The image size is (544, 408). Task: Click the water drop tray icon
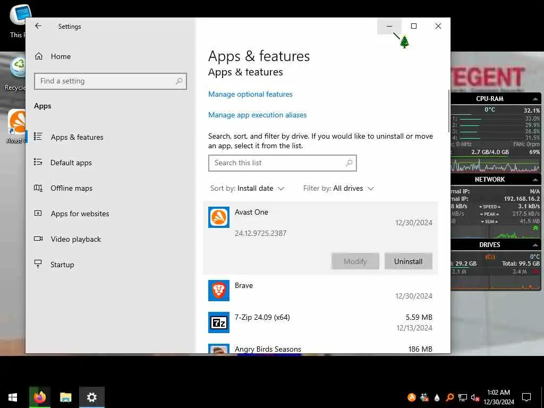click(x=437, y=397)
